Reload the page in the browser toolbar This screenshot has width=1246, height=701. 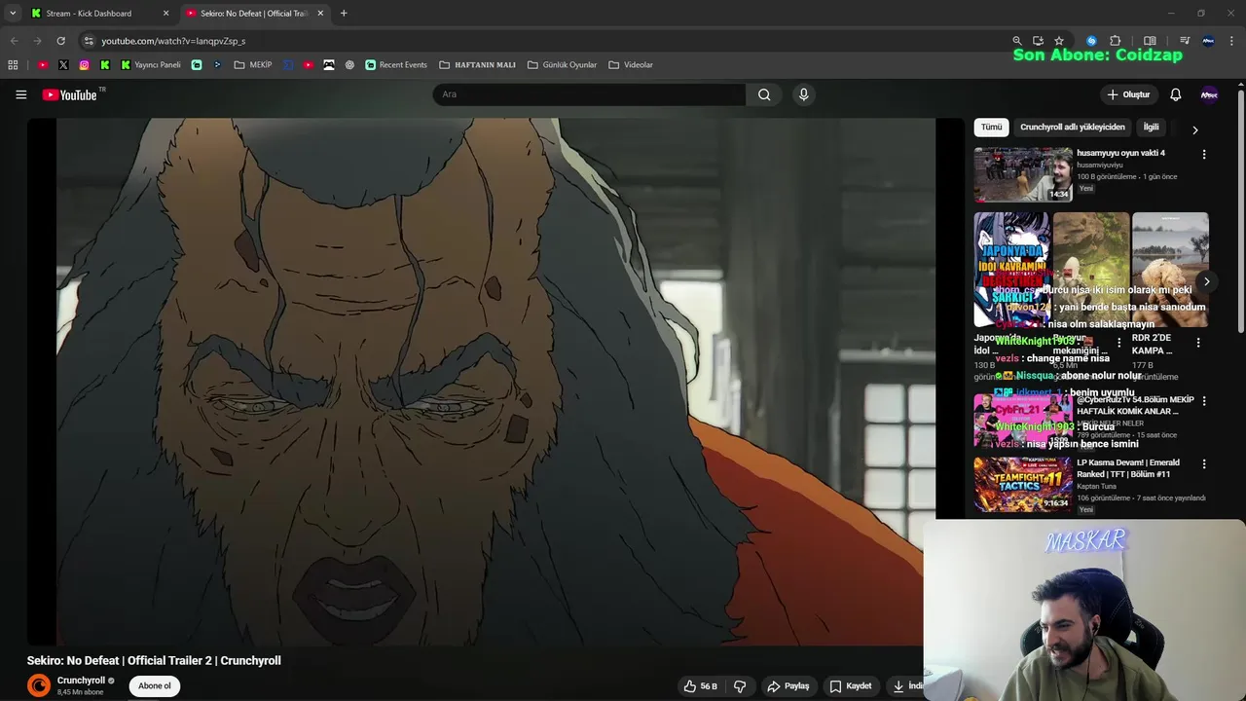[x=60, y=41]
